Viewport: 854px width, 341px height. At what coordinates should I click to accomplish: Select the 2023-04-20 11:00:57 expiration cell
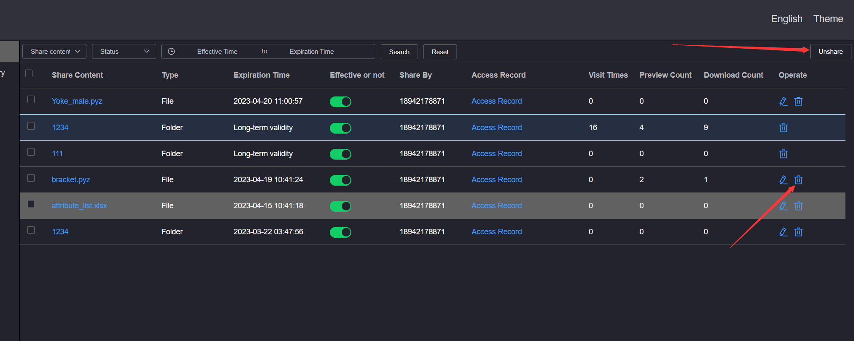pyautogui.click(x=268, y=101)
